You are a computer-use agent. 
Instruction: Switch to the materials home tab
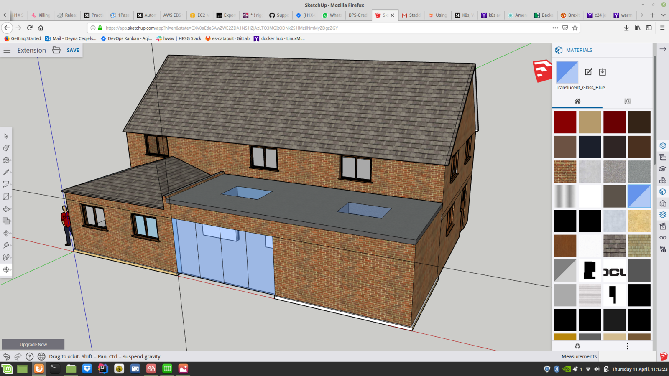click(x=577, y=101)
